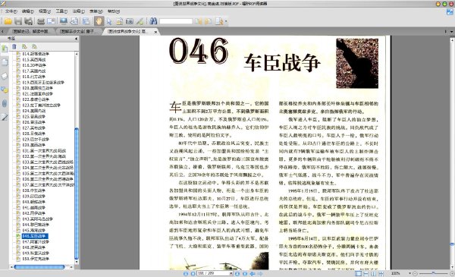The image size is (455, 277).
Task: Click the binoculars Find icon
Action: (153, 21)
